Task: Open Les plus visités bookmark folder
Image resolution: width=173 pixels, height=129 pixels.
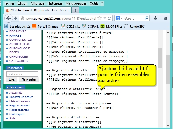Action: (x=17, y=27)
